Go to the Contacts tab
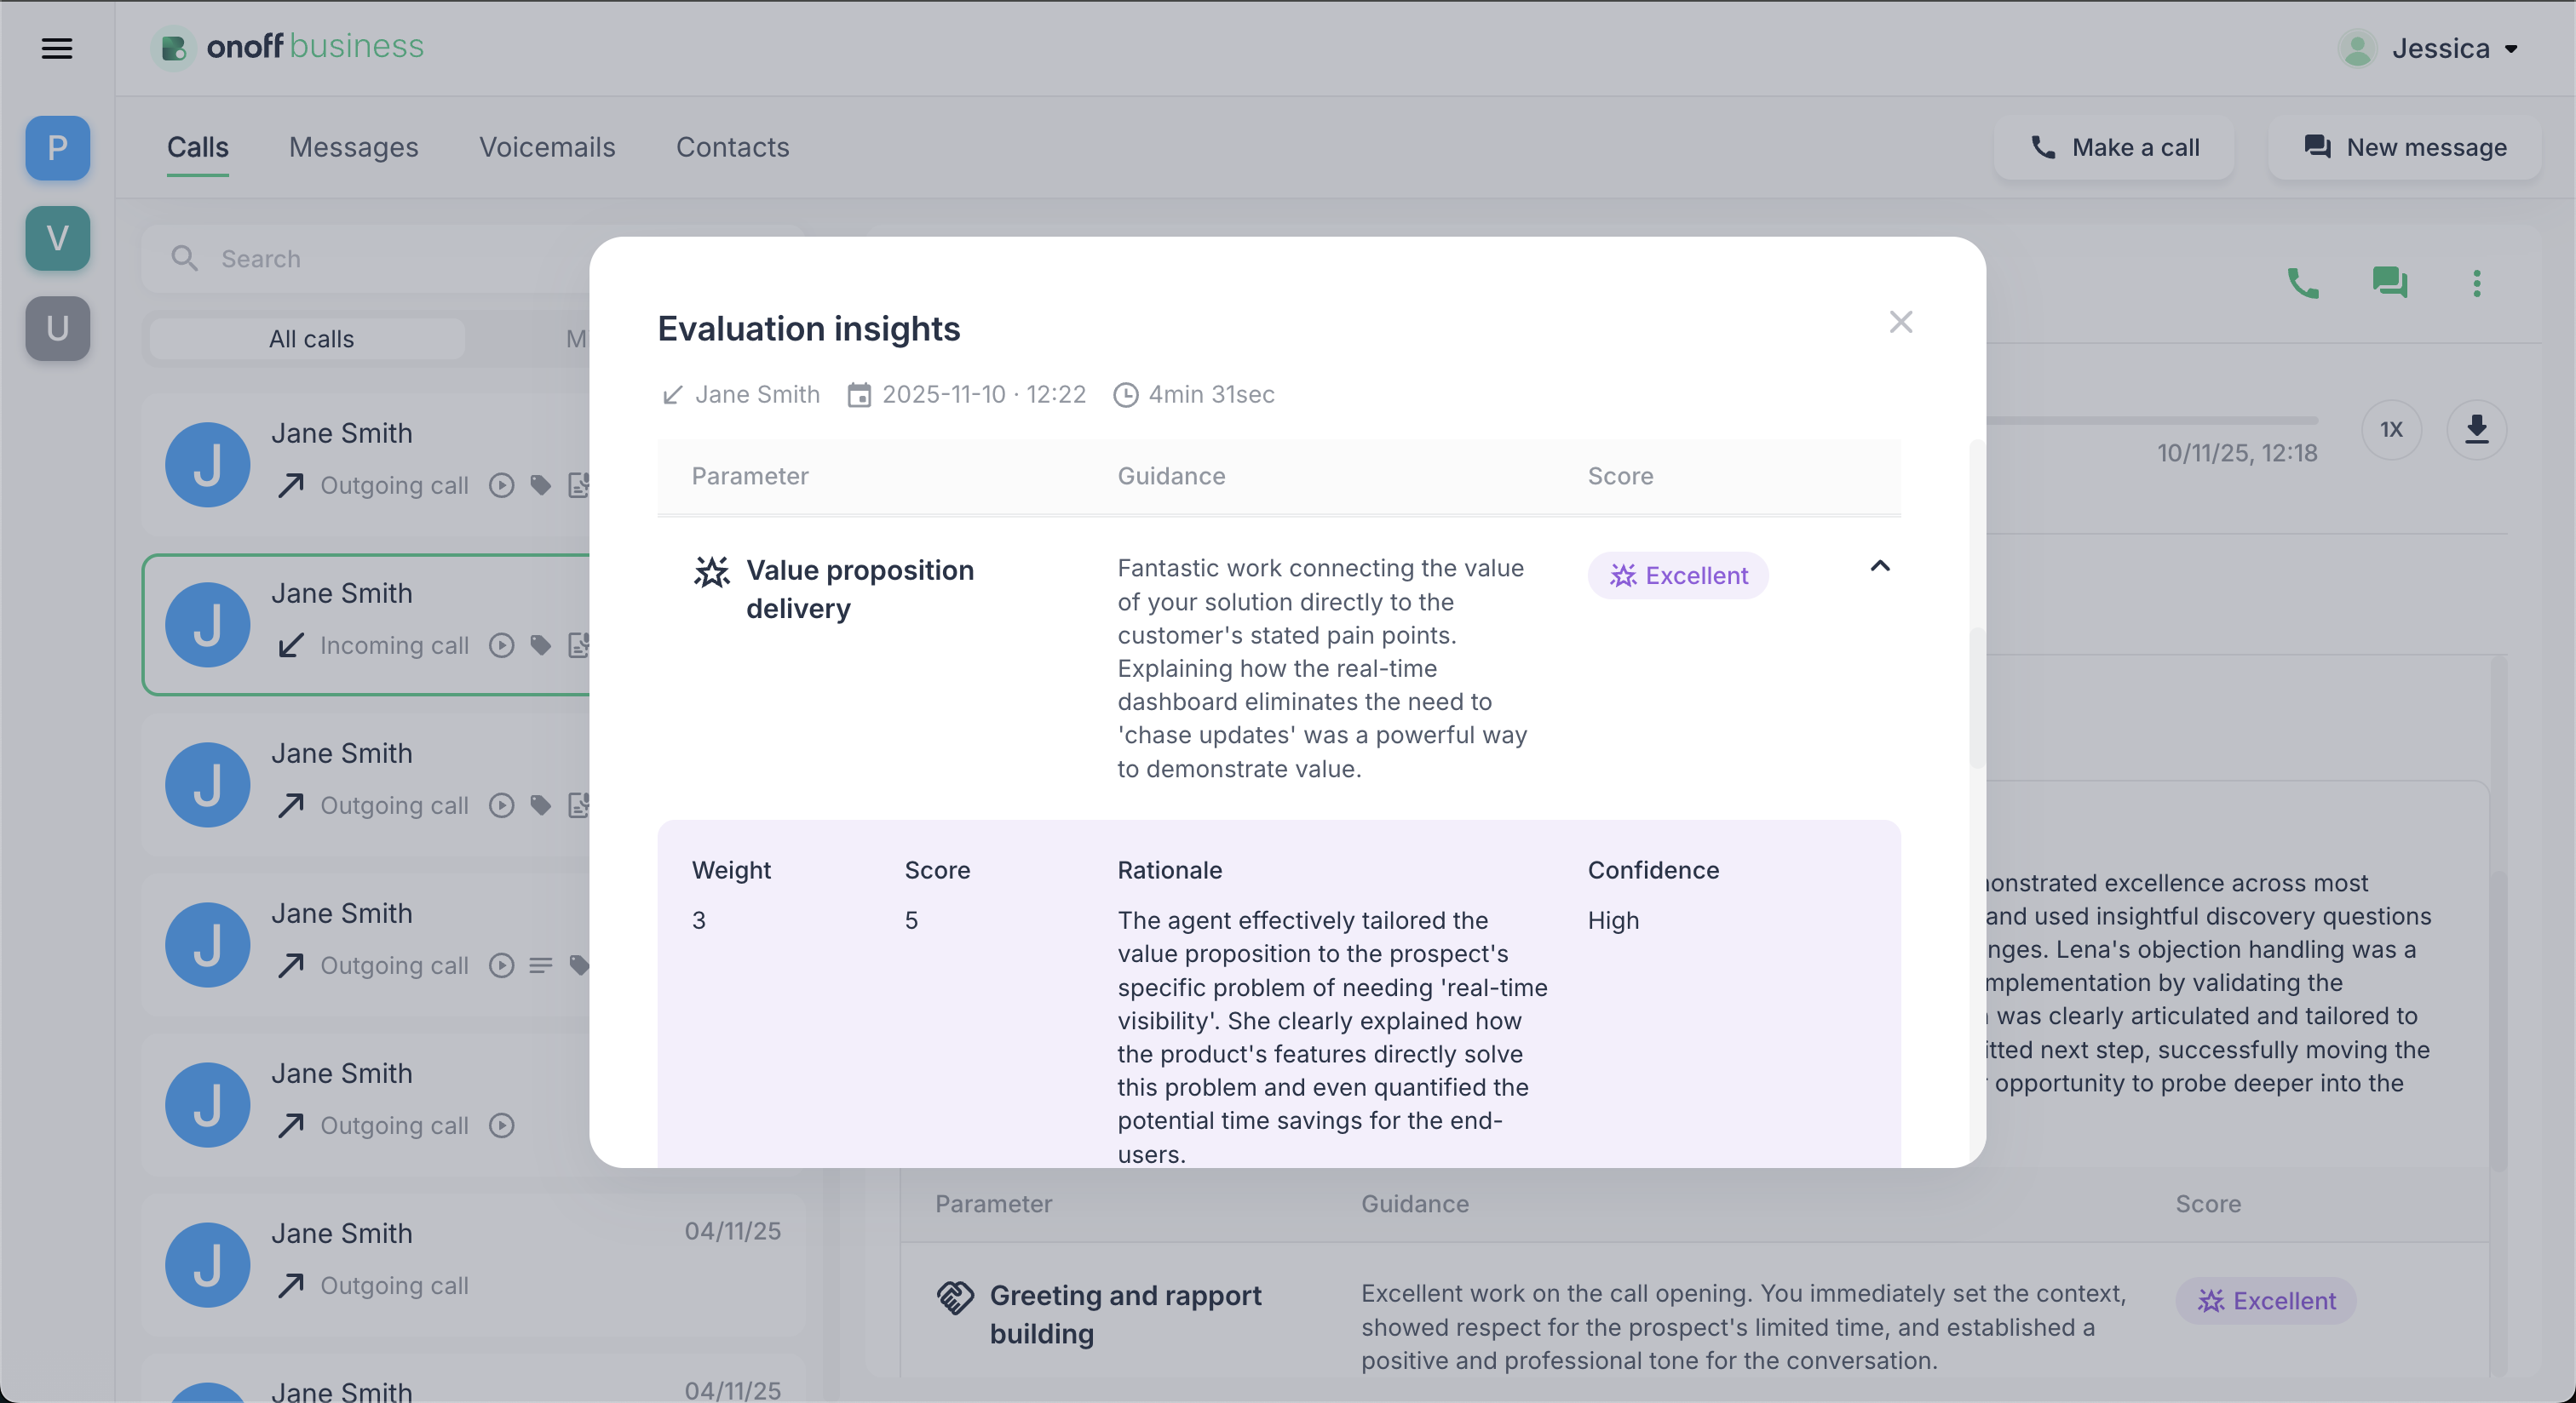The width and height of the screenshot is (2576, 1403). 733,148
